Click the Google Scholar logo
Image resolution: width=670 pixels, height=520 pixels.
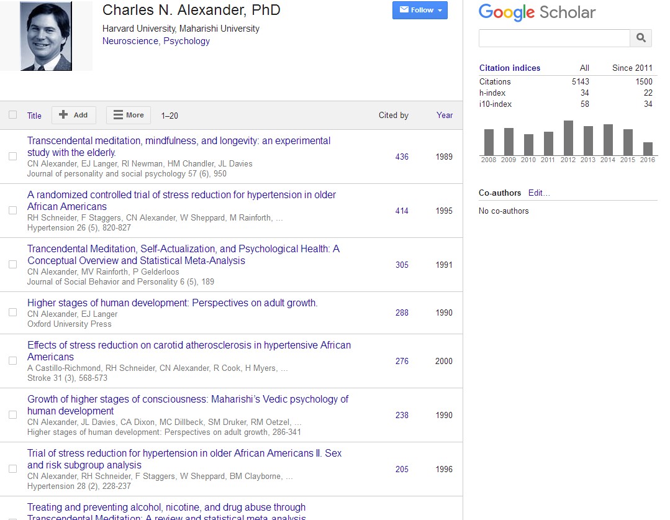pyautogui.click(x=536, y=12)
